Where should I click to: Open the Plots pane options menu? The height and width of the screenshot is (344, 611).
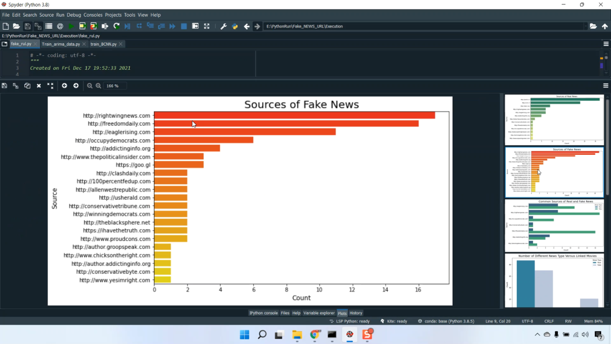point(605,86)
